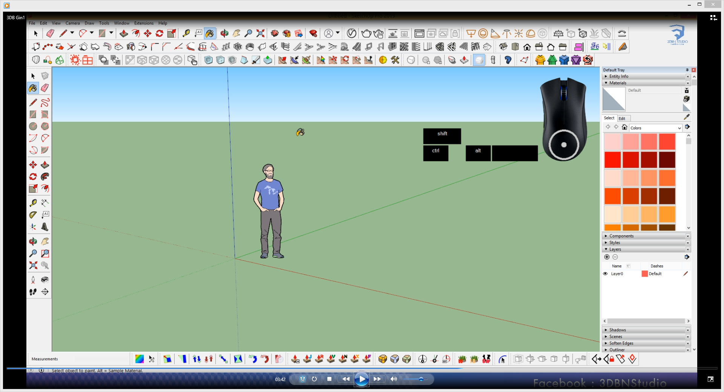This screenshot has width=724, height=392.
Task: Open the Camera menu
Action: (x=72, y=23)
